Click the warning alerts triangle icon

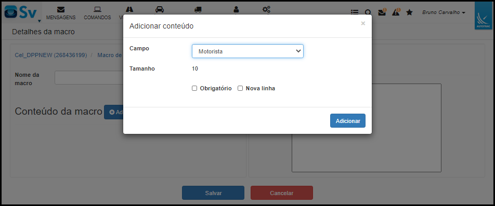click(x=396, y=12)
